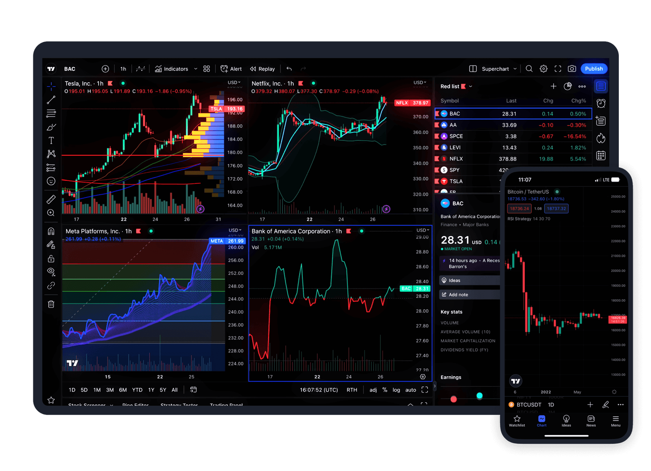Image resolution: width=651 pixels, height=471 pixels.
Task: Select the Ruler measurement tool
Action: [x=51, y=199]
